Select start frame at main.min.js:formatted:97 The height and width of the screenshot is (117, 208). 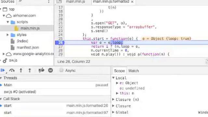pyautogui.click(x=55, y=113)
